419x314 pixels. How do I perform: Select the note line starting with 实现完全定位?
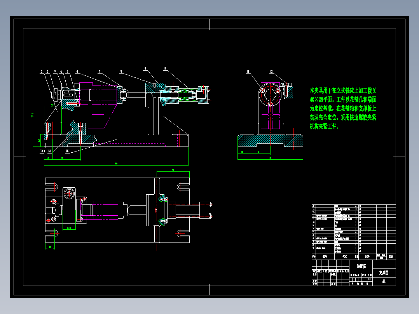[343, 117]
